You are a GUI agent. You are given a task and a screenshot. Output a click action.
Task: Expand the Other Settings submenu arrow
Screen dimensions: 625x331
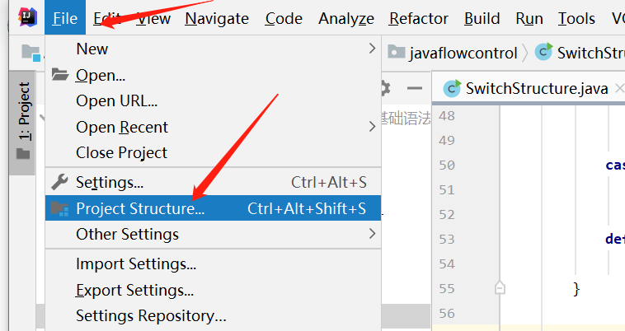(x=372, y=234)
